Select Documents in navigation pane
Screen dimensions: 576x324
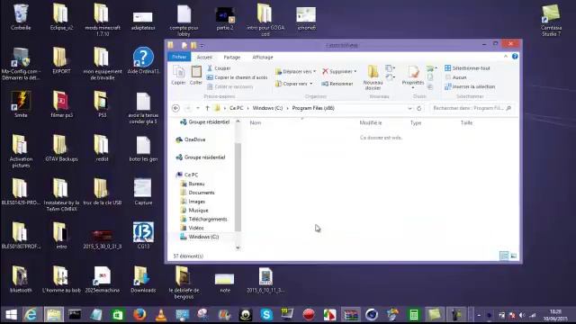point(197,193)
